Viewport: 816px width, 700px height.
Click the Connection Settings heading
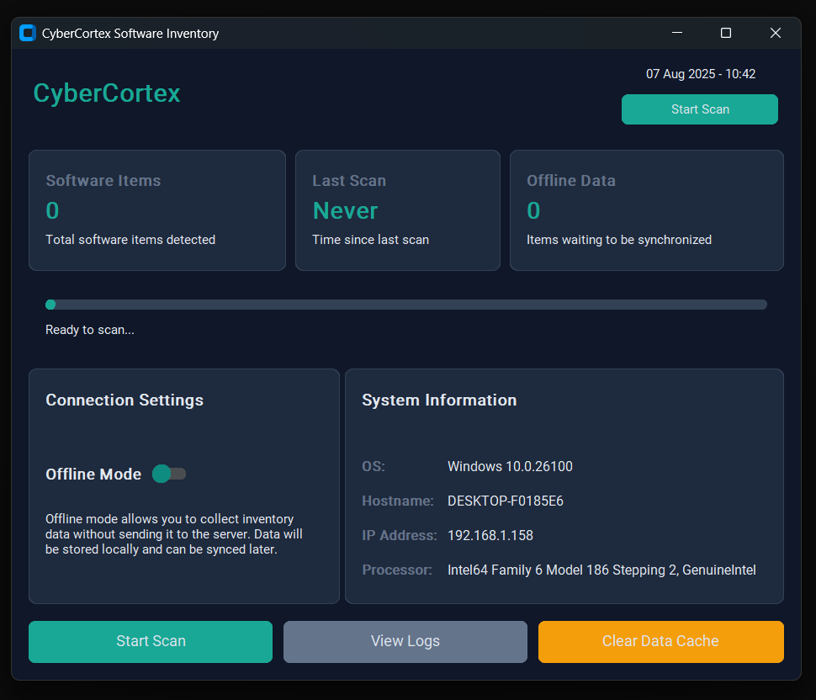click(x=125, y=400)
